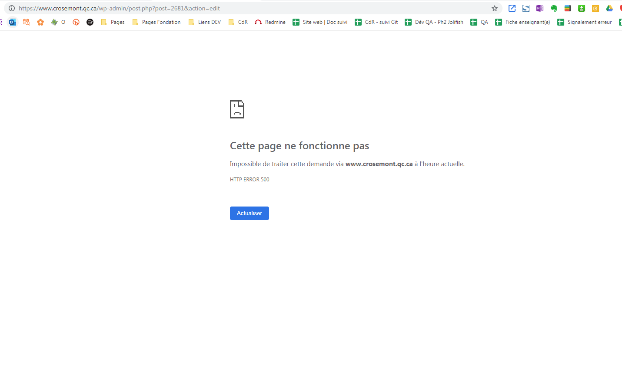Viewport: 622px width, 374px height.
Task: Open the OneNote Web Clipper extension
Action: (539, 8)
